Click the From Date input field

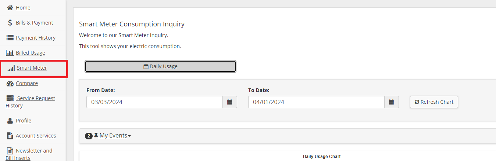[154, 102]
